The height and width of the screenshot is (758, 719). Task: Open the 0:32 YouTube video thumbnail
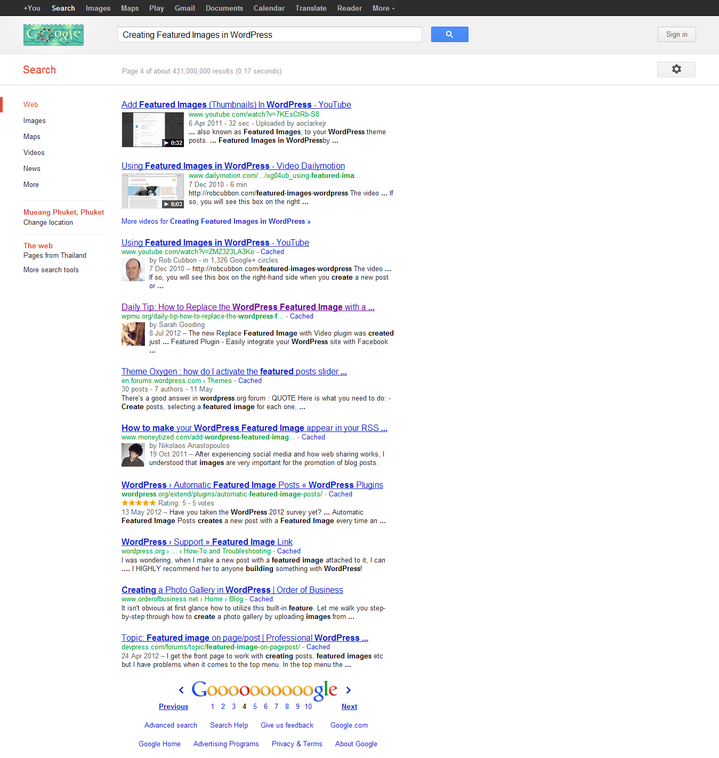(x=153, y=129)
